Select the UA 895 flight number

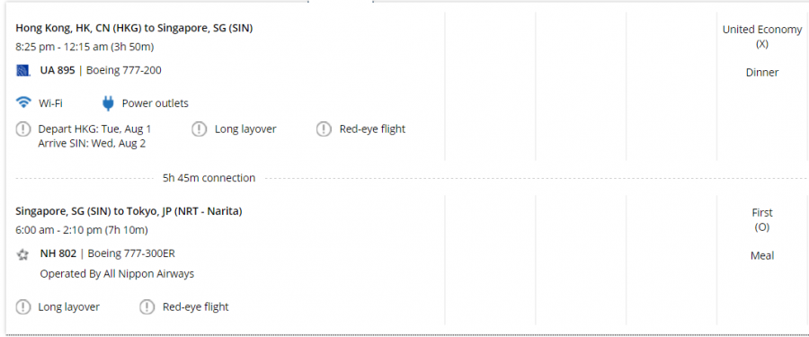point(58,70)
